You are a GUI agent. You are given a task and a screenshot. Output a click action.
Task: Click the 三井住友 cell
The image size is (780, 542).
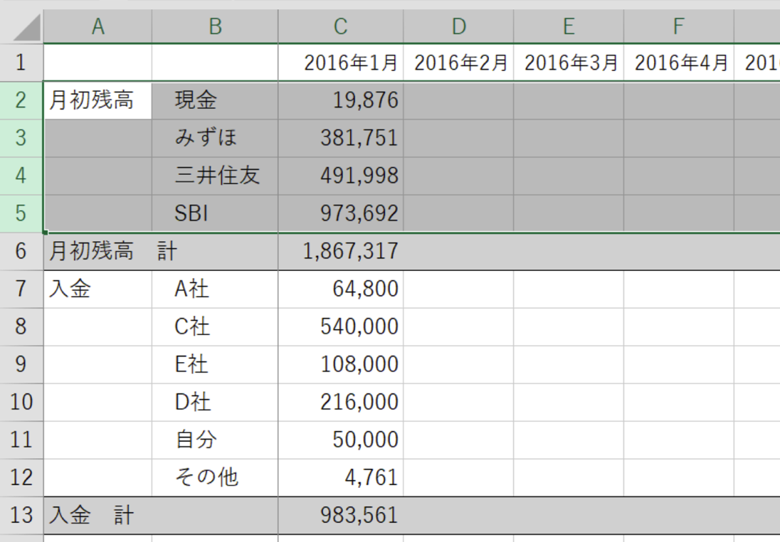point(214,176)
